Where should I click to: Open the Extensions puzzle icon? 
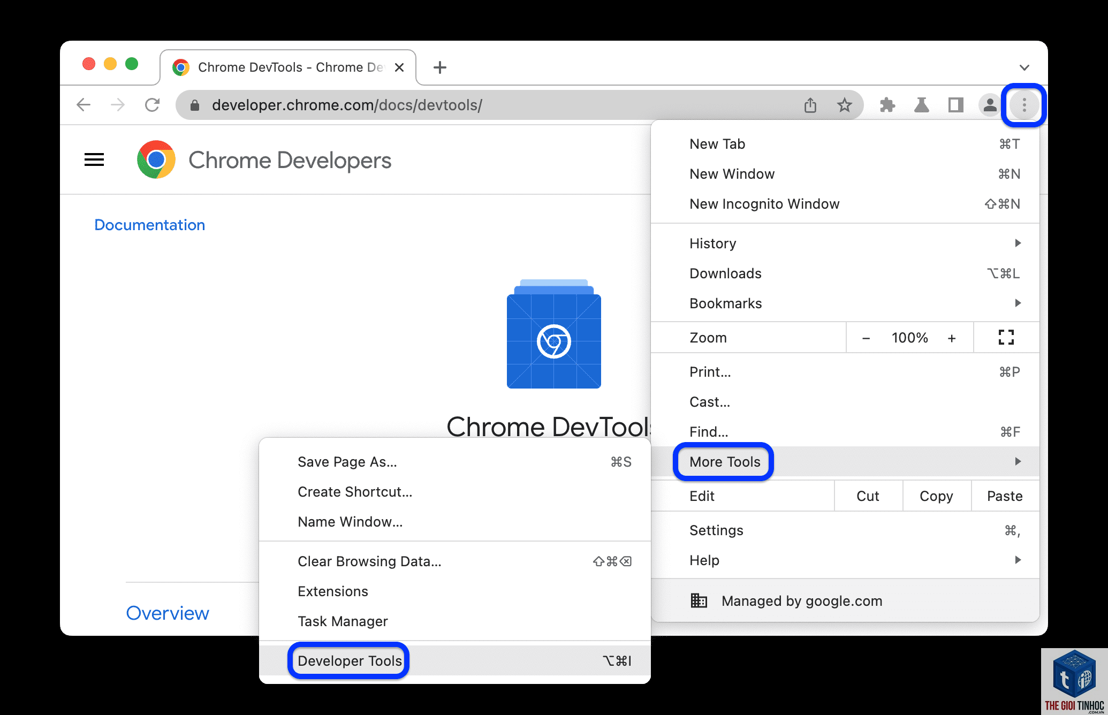click(887, 105)
